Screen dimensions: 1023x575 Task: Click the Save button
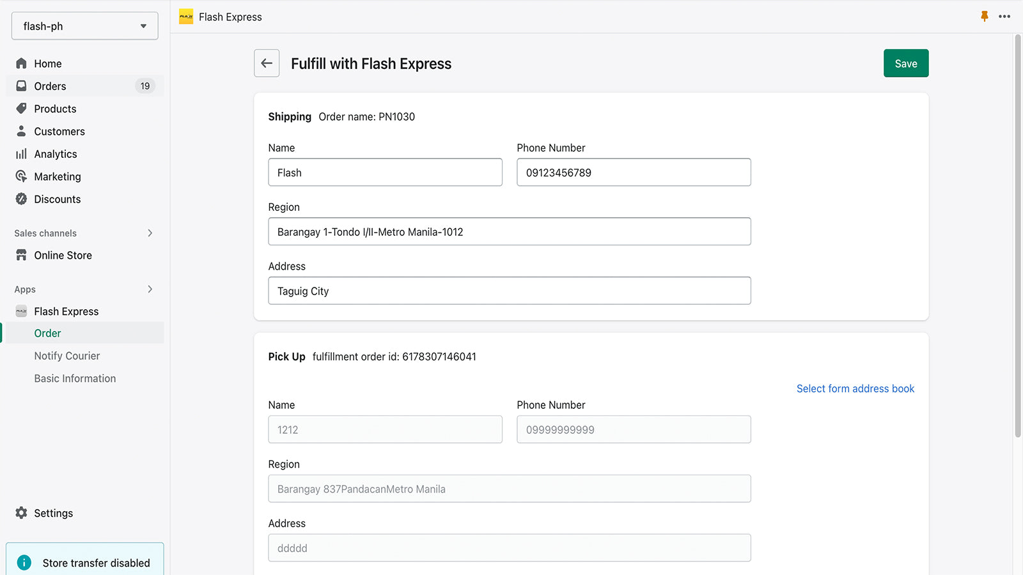click(906, 63)
